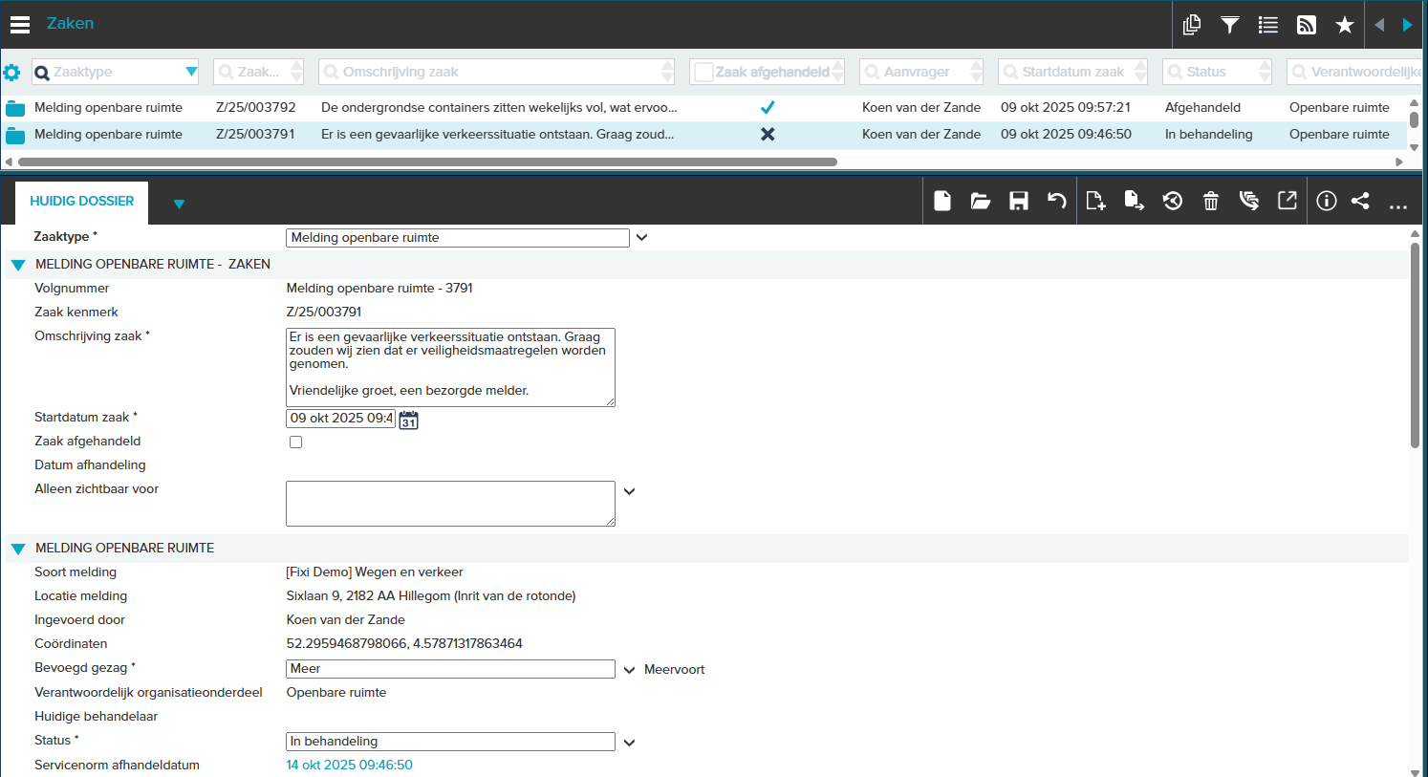Open calendar picker beside Startdatum zaak
Screen dimensions: 1428x777
point(408,420)
